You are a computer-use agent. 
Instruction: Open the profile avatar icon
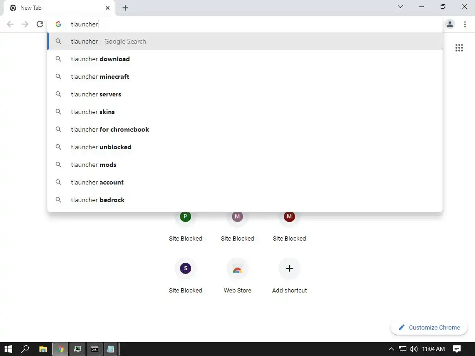pyautogui.click(x=450, y=24)
